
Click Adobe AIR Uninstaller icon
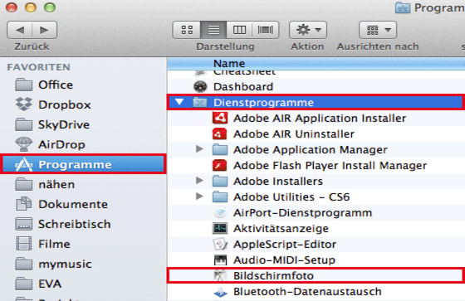[x=220, y=134]
